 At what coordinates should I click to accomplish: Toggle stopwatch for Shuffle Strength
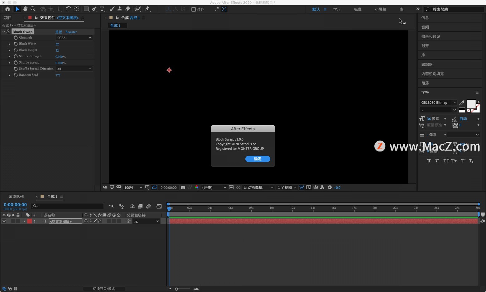[16, 56]
